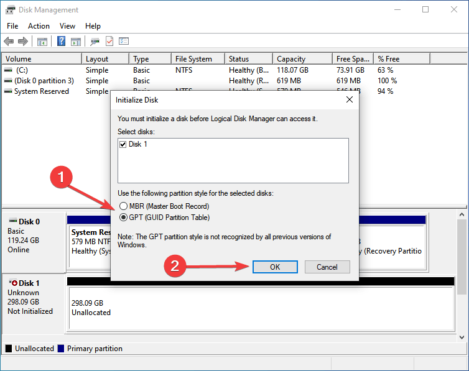
Task: Click the NTFS file system cell for C:
Action: tap(184, 70)
